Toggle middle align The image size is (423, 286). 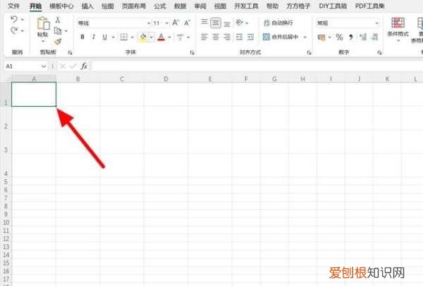coord(215,23)
